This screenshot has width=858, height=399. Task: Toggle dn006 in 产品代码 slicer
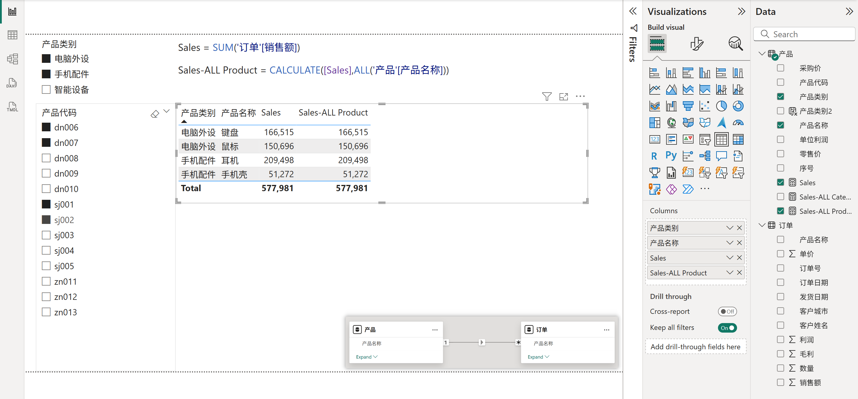(46, 127)
